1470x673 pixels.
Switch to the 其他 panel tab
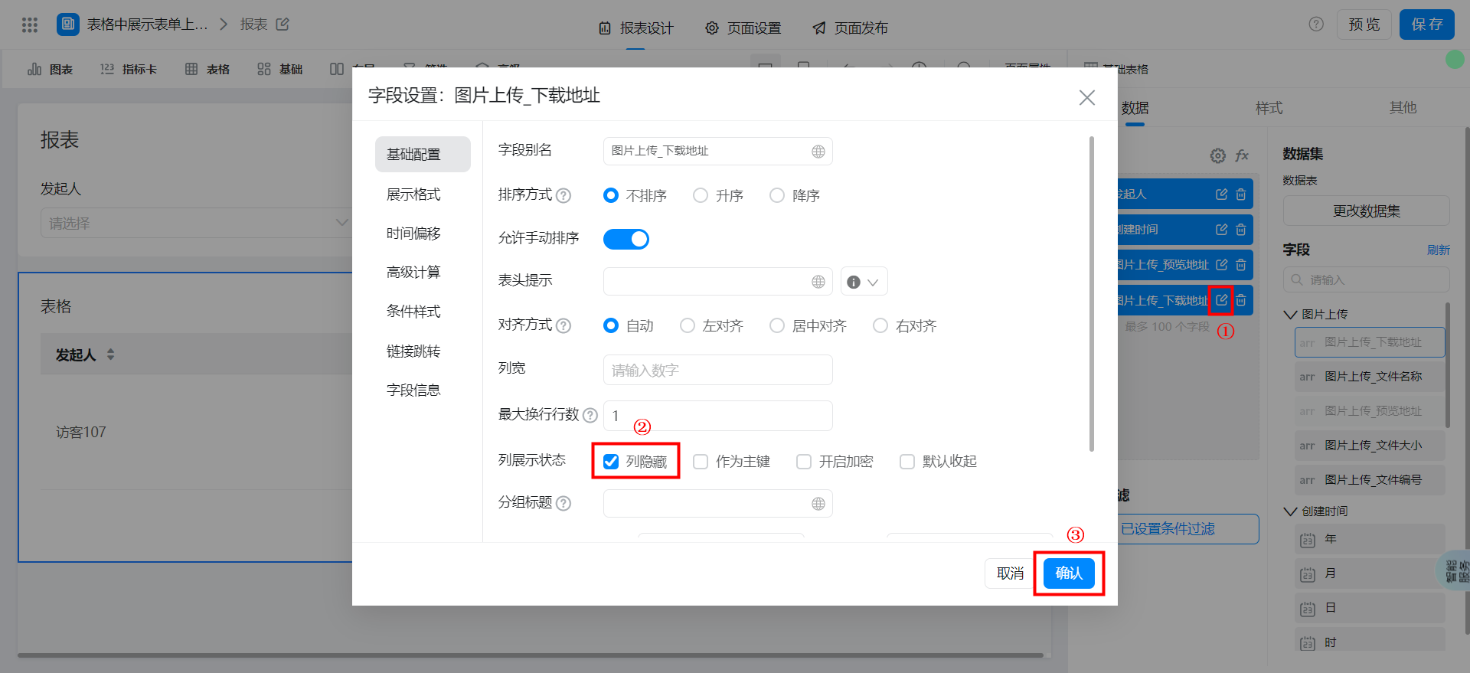click(x=1403, y=108)
